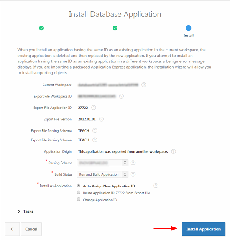Viewport: 230px width, 240px height.
Task: Go to first completed wizard step
Action: (41, 28)
